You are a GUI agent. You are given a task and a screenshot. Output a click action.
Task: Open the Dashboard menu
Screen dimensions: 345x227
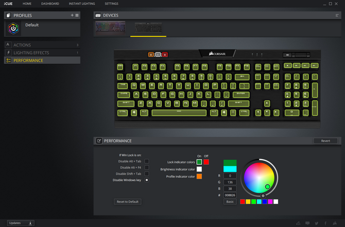tap(50, 4)
